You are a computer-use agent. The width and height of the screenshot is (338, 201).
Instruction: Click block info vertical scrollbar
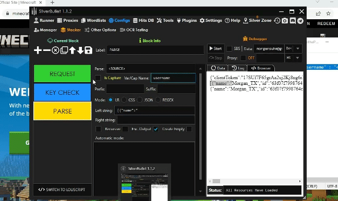click(200, 127)
